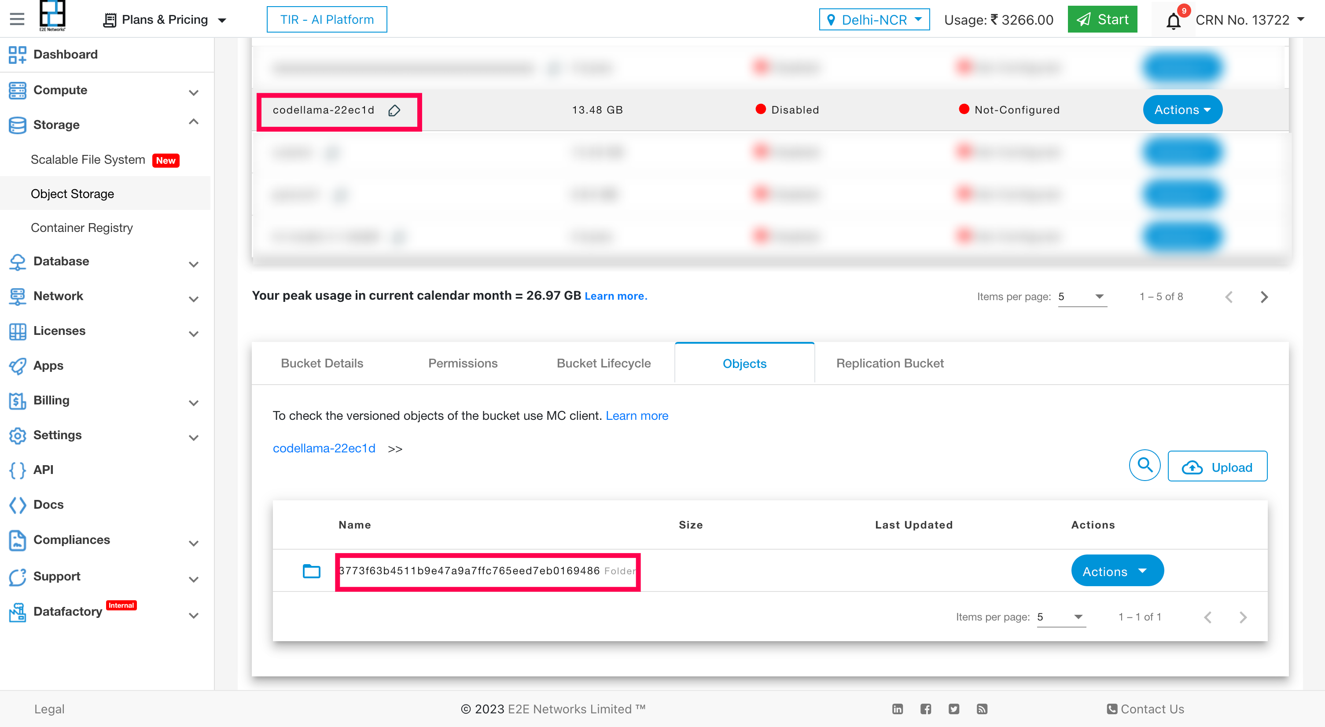The image size is (1325, 727).
Task: Click the codellama-22ec1d breadcrumb link
Action: coord(324,448)
